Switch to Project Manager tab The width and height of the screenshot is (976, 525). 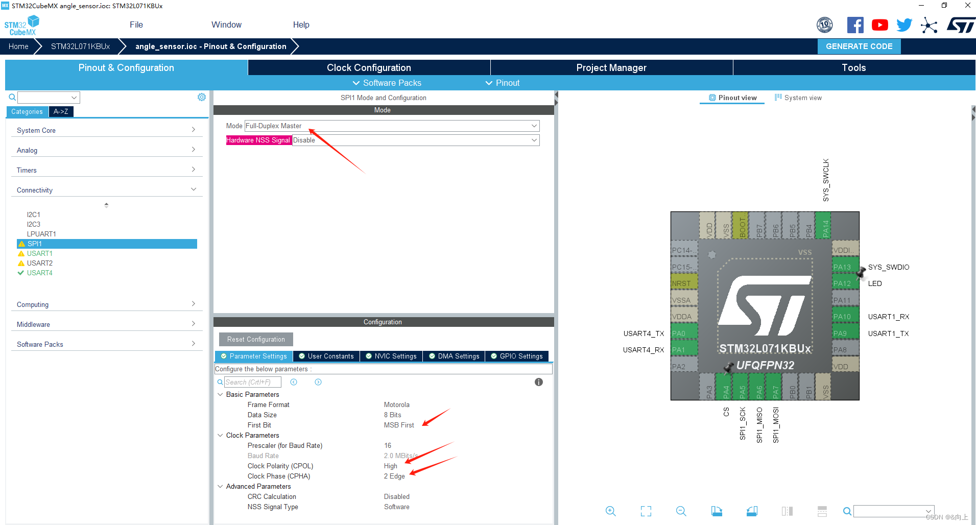(611, 67)
